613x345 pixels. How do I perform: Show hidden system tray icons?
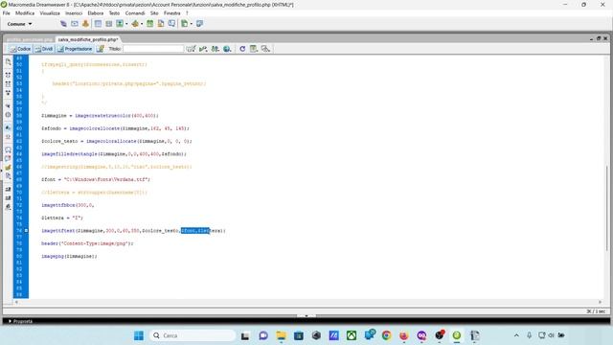516,335
